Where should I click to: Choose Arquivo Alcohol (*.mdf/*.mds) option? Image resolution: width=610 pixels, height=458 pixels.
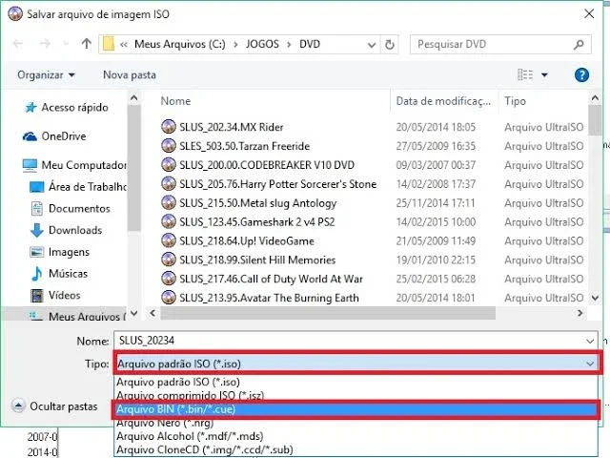(356, 436)
